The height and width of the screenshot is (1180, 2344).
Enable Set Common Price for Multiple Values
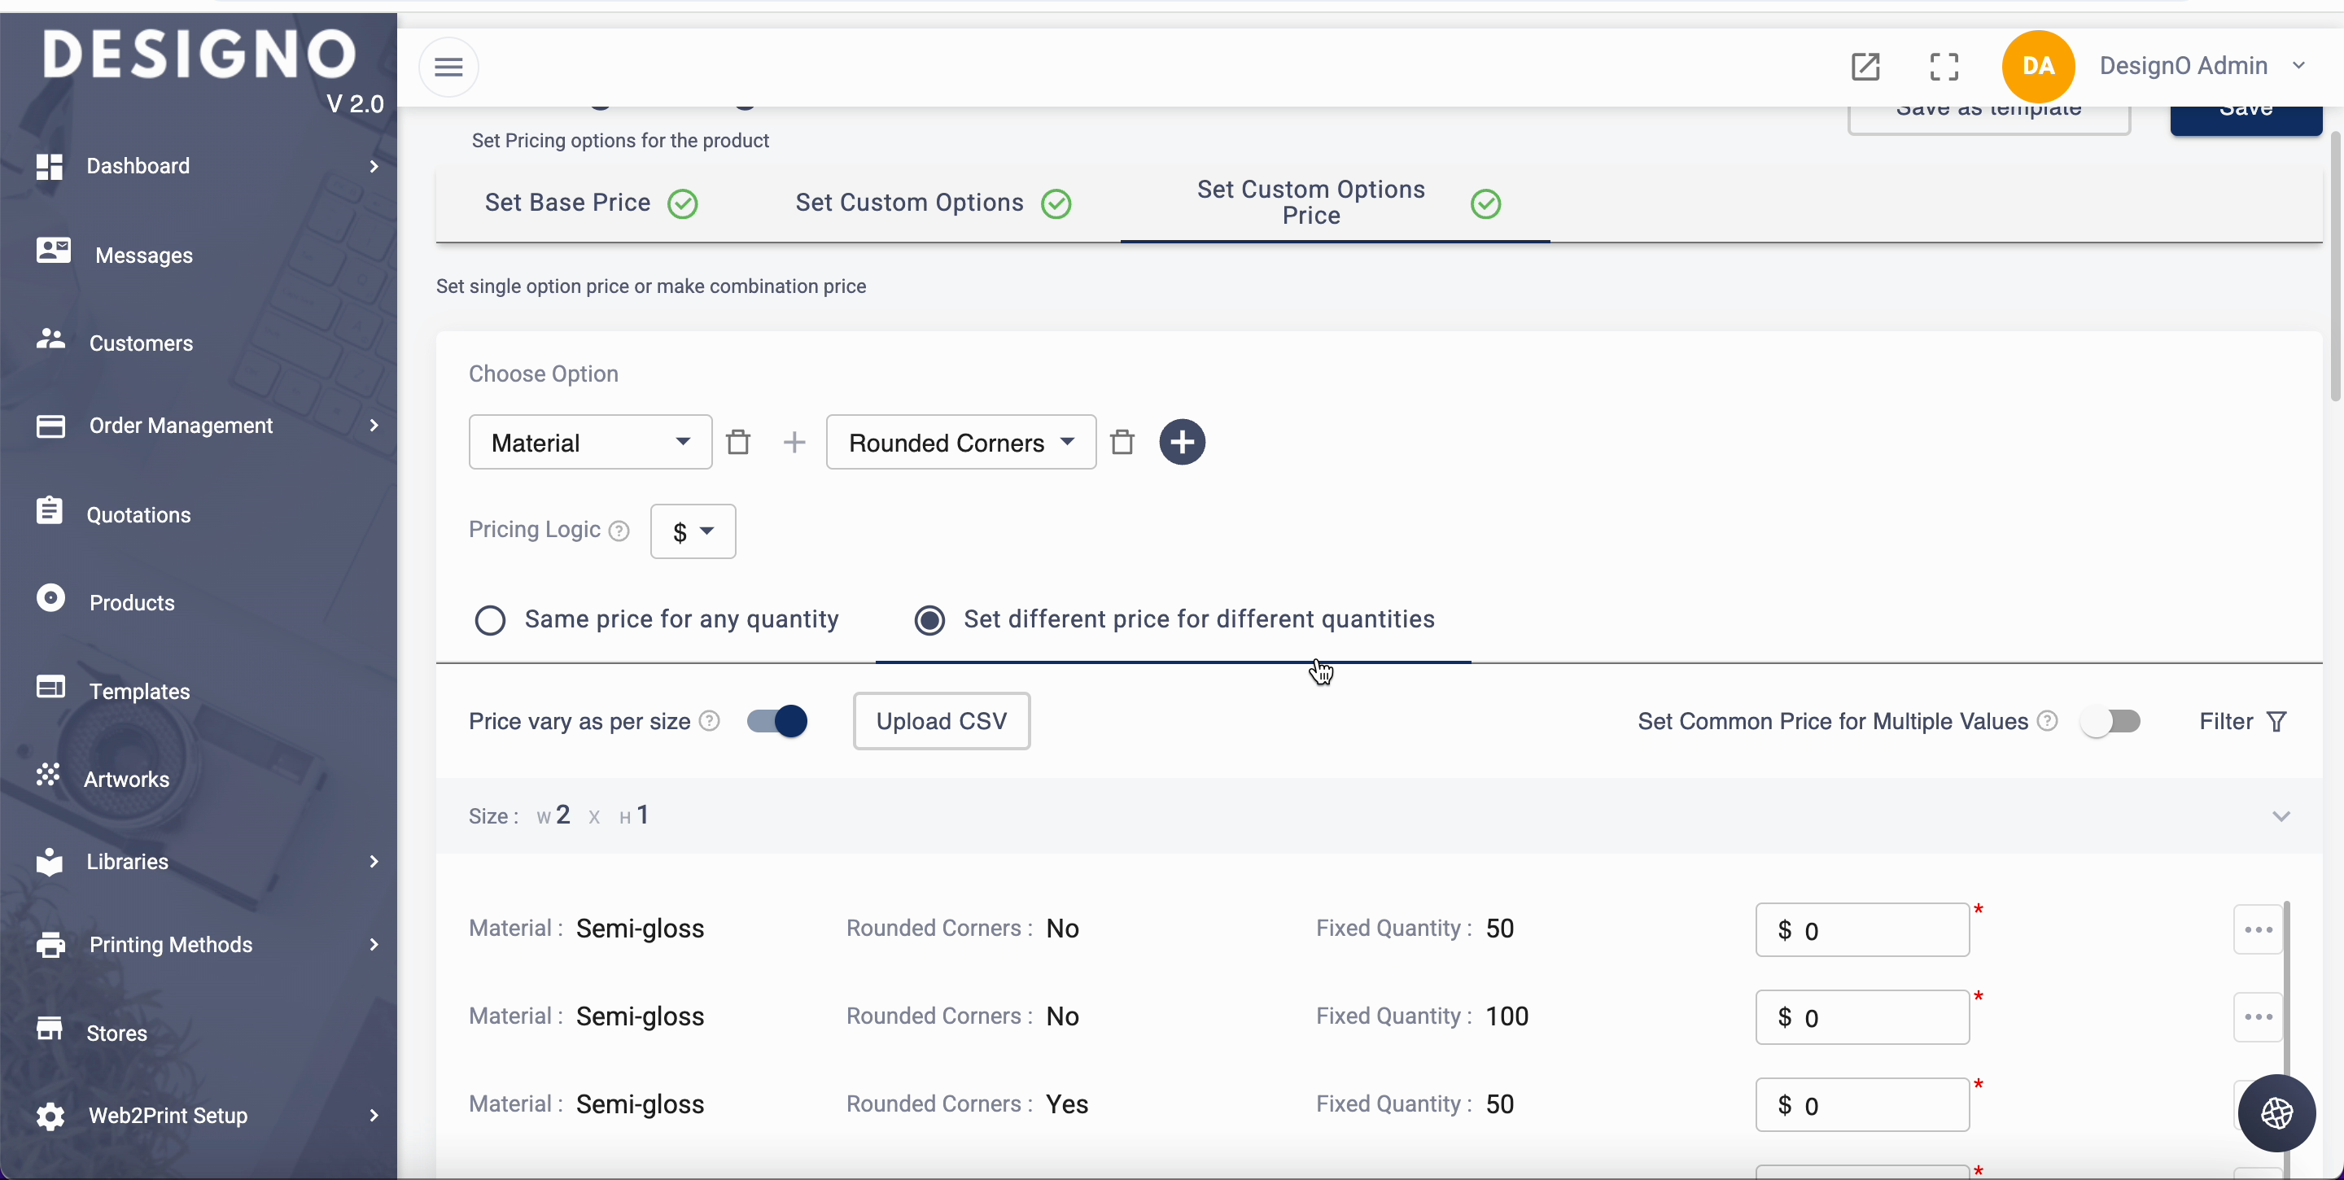[2110, 722]
